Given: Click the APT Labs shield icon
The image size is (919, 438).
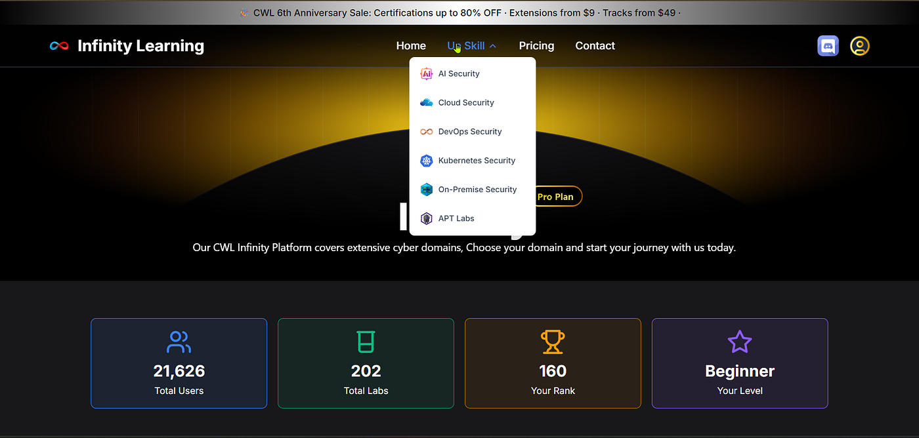Looking at the screenshot, I should pos(427,218).
